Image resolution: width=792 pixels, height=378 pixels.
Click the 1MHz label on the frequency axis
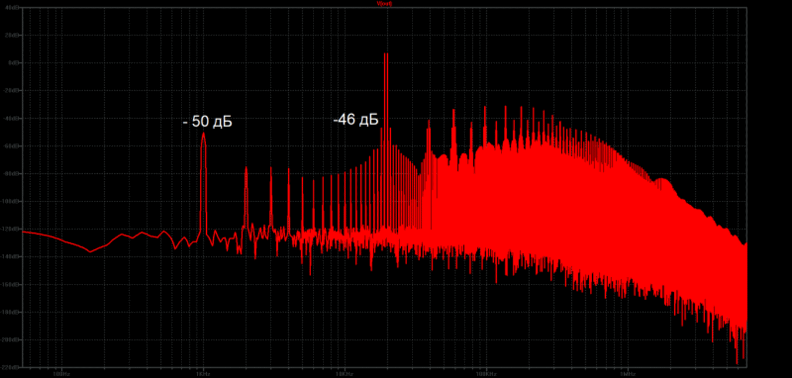[627, 373]
